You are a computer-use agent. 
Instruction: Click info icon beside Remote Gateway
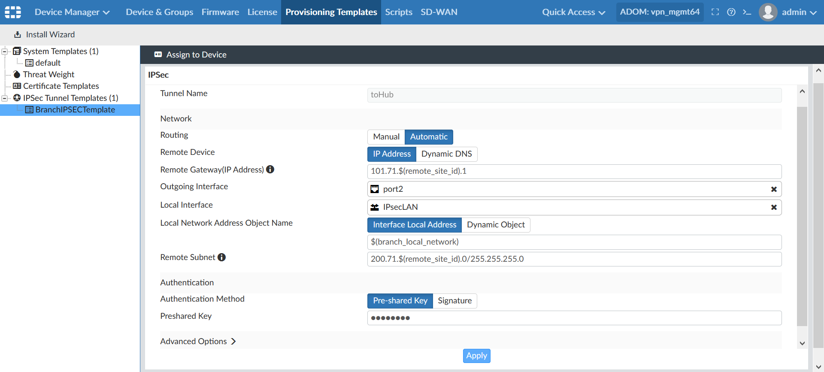coord(270,169)
